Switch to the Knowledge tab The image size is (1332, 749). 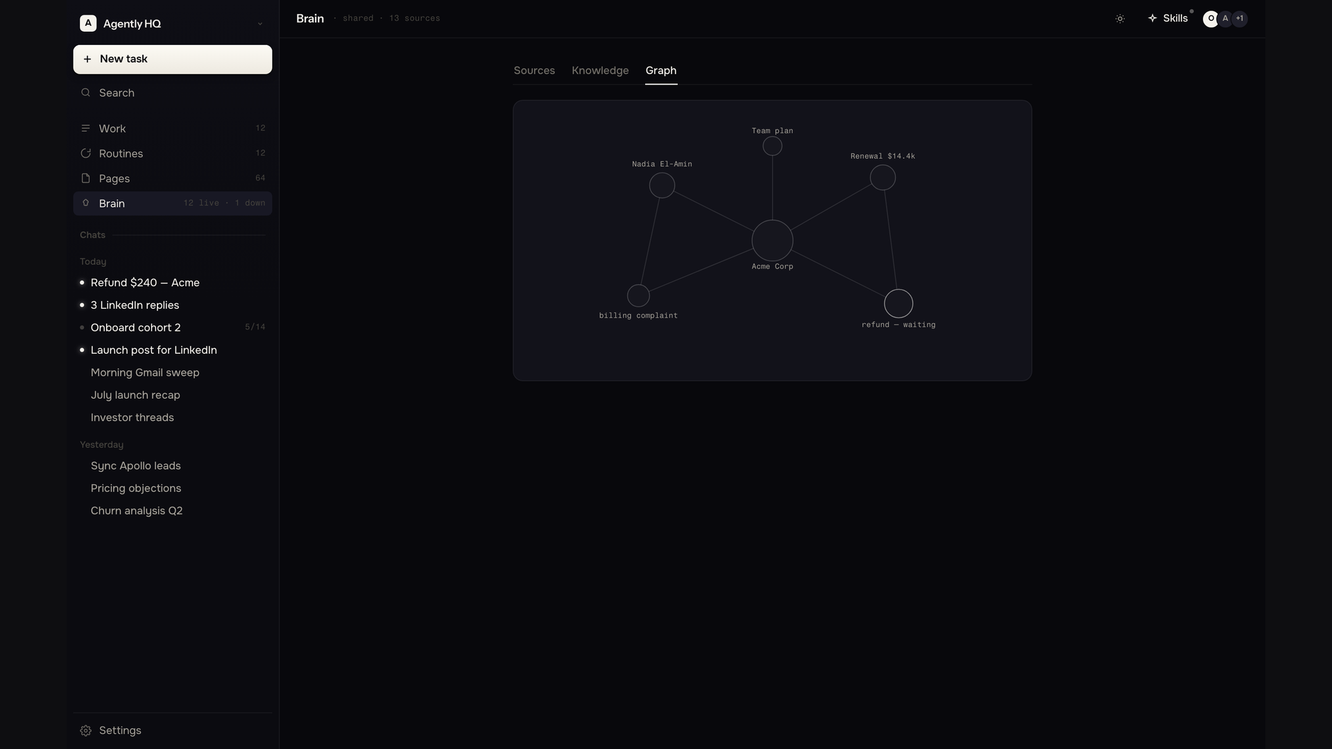(x=600, y=71)
